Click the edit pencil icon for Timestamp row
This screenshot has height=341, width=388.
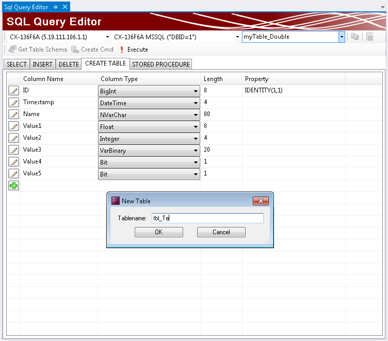(13, 103)
